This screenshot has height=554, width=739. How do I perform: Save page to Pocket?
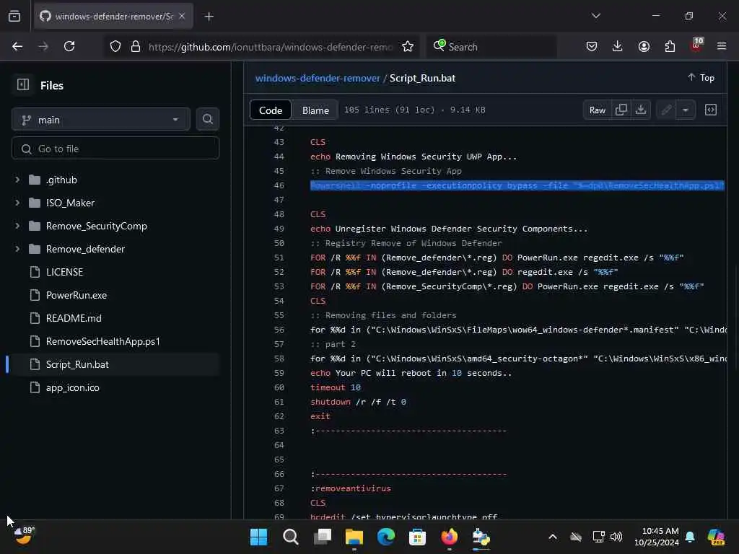pyautogui.click(x=592, y=47)
